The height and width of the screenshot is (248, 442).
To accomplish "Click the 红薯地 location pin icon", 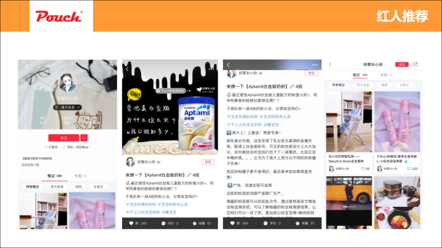I will point(45,146).
